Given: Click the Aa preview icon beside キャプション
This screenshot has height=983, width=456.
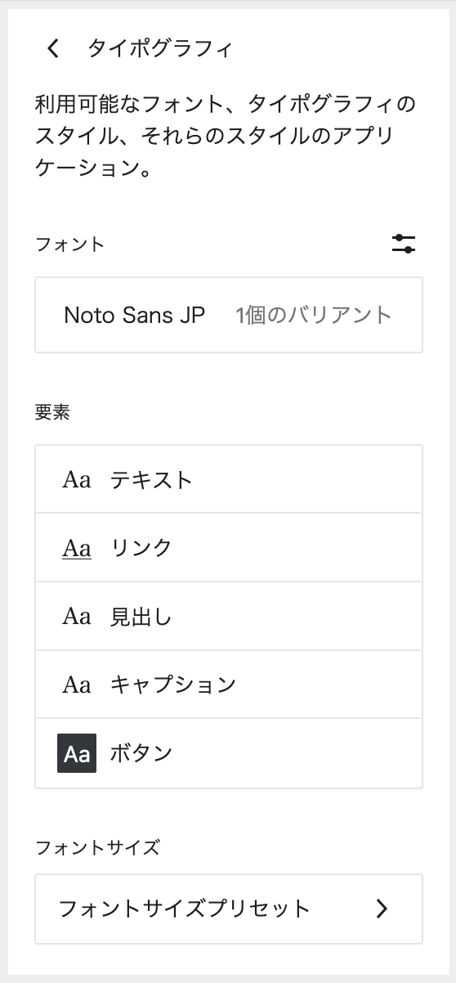Looking at the screenshot, I should pos(77,685).
